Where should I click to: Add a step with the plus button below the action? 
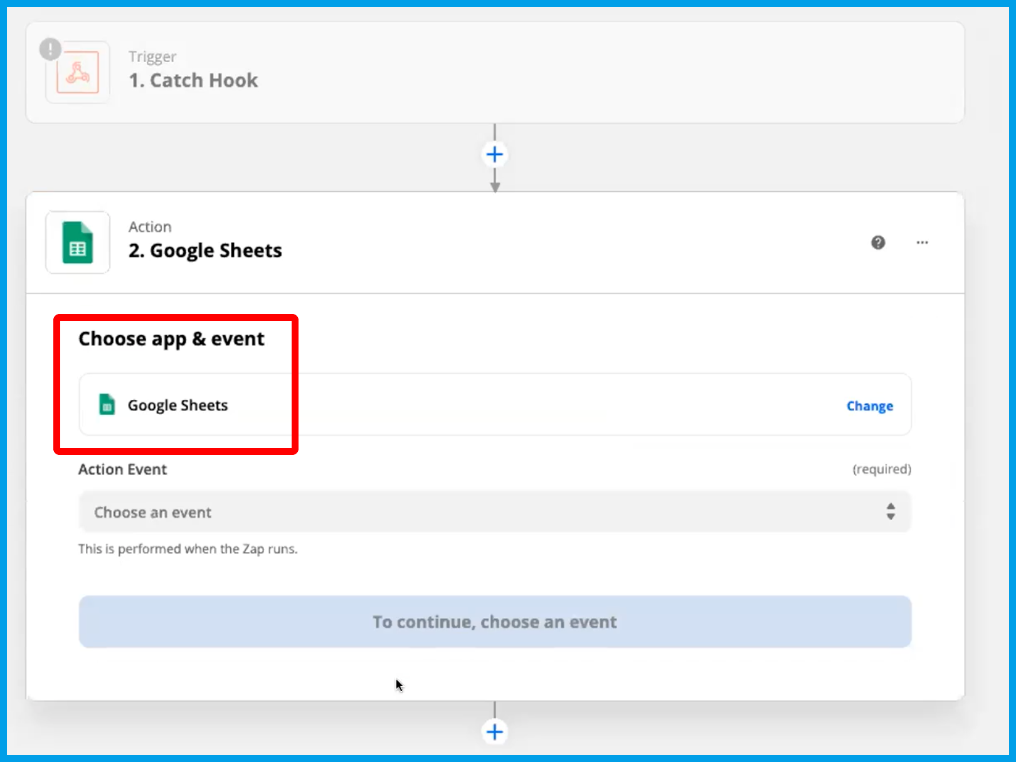point(495,732)
